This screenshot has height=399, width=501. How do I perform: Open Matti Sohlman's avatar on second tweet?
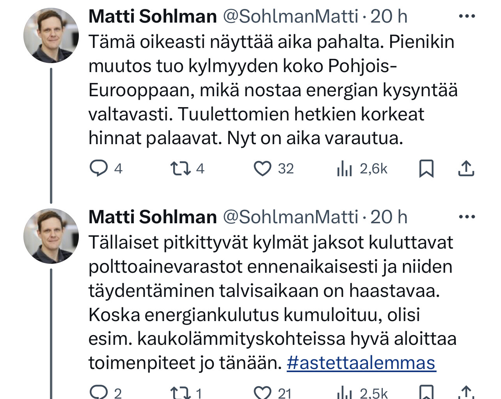[51, 236]
